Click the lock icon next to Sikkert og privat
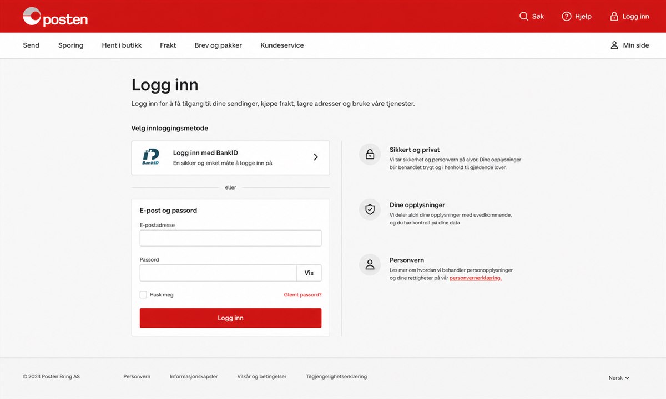The image size is (666, 399). (370, 154)
